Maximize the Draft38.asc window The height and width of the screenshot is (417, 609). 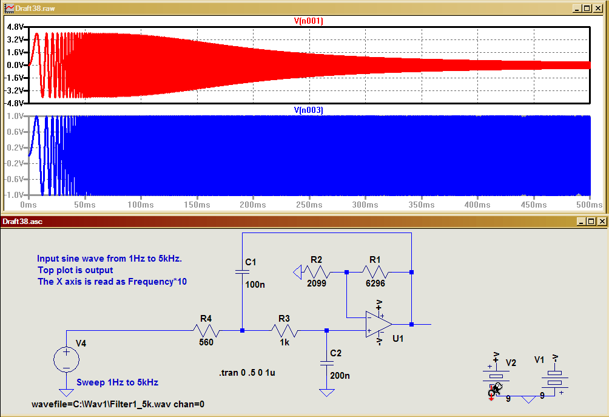(x=591, y=222)
